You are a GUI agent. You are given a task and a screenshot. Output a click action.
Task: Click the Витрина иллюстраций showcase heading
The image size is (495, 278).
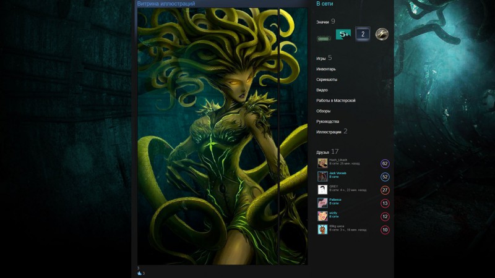(166, 4)
